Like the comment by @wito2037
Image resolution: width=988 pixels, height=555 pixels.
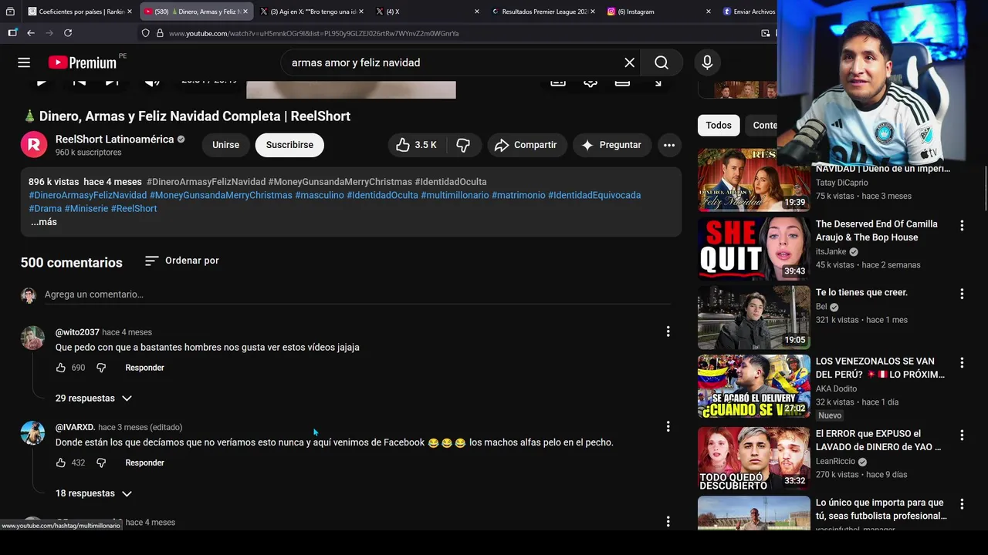click(x=61, y=368)
